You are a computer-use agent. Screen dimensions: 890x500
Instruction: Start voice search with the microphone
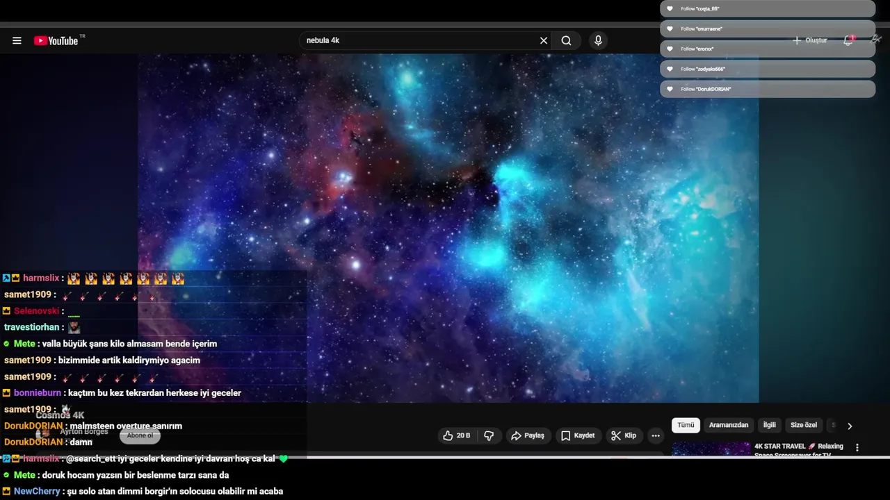(x=598, y=41)
